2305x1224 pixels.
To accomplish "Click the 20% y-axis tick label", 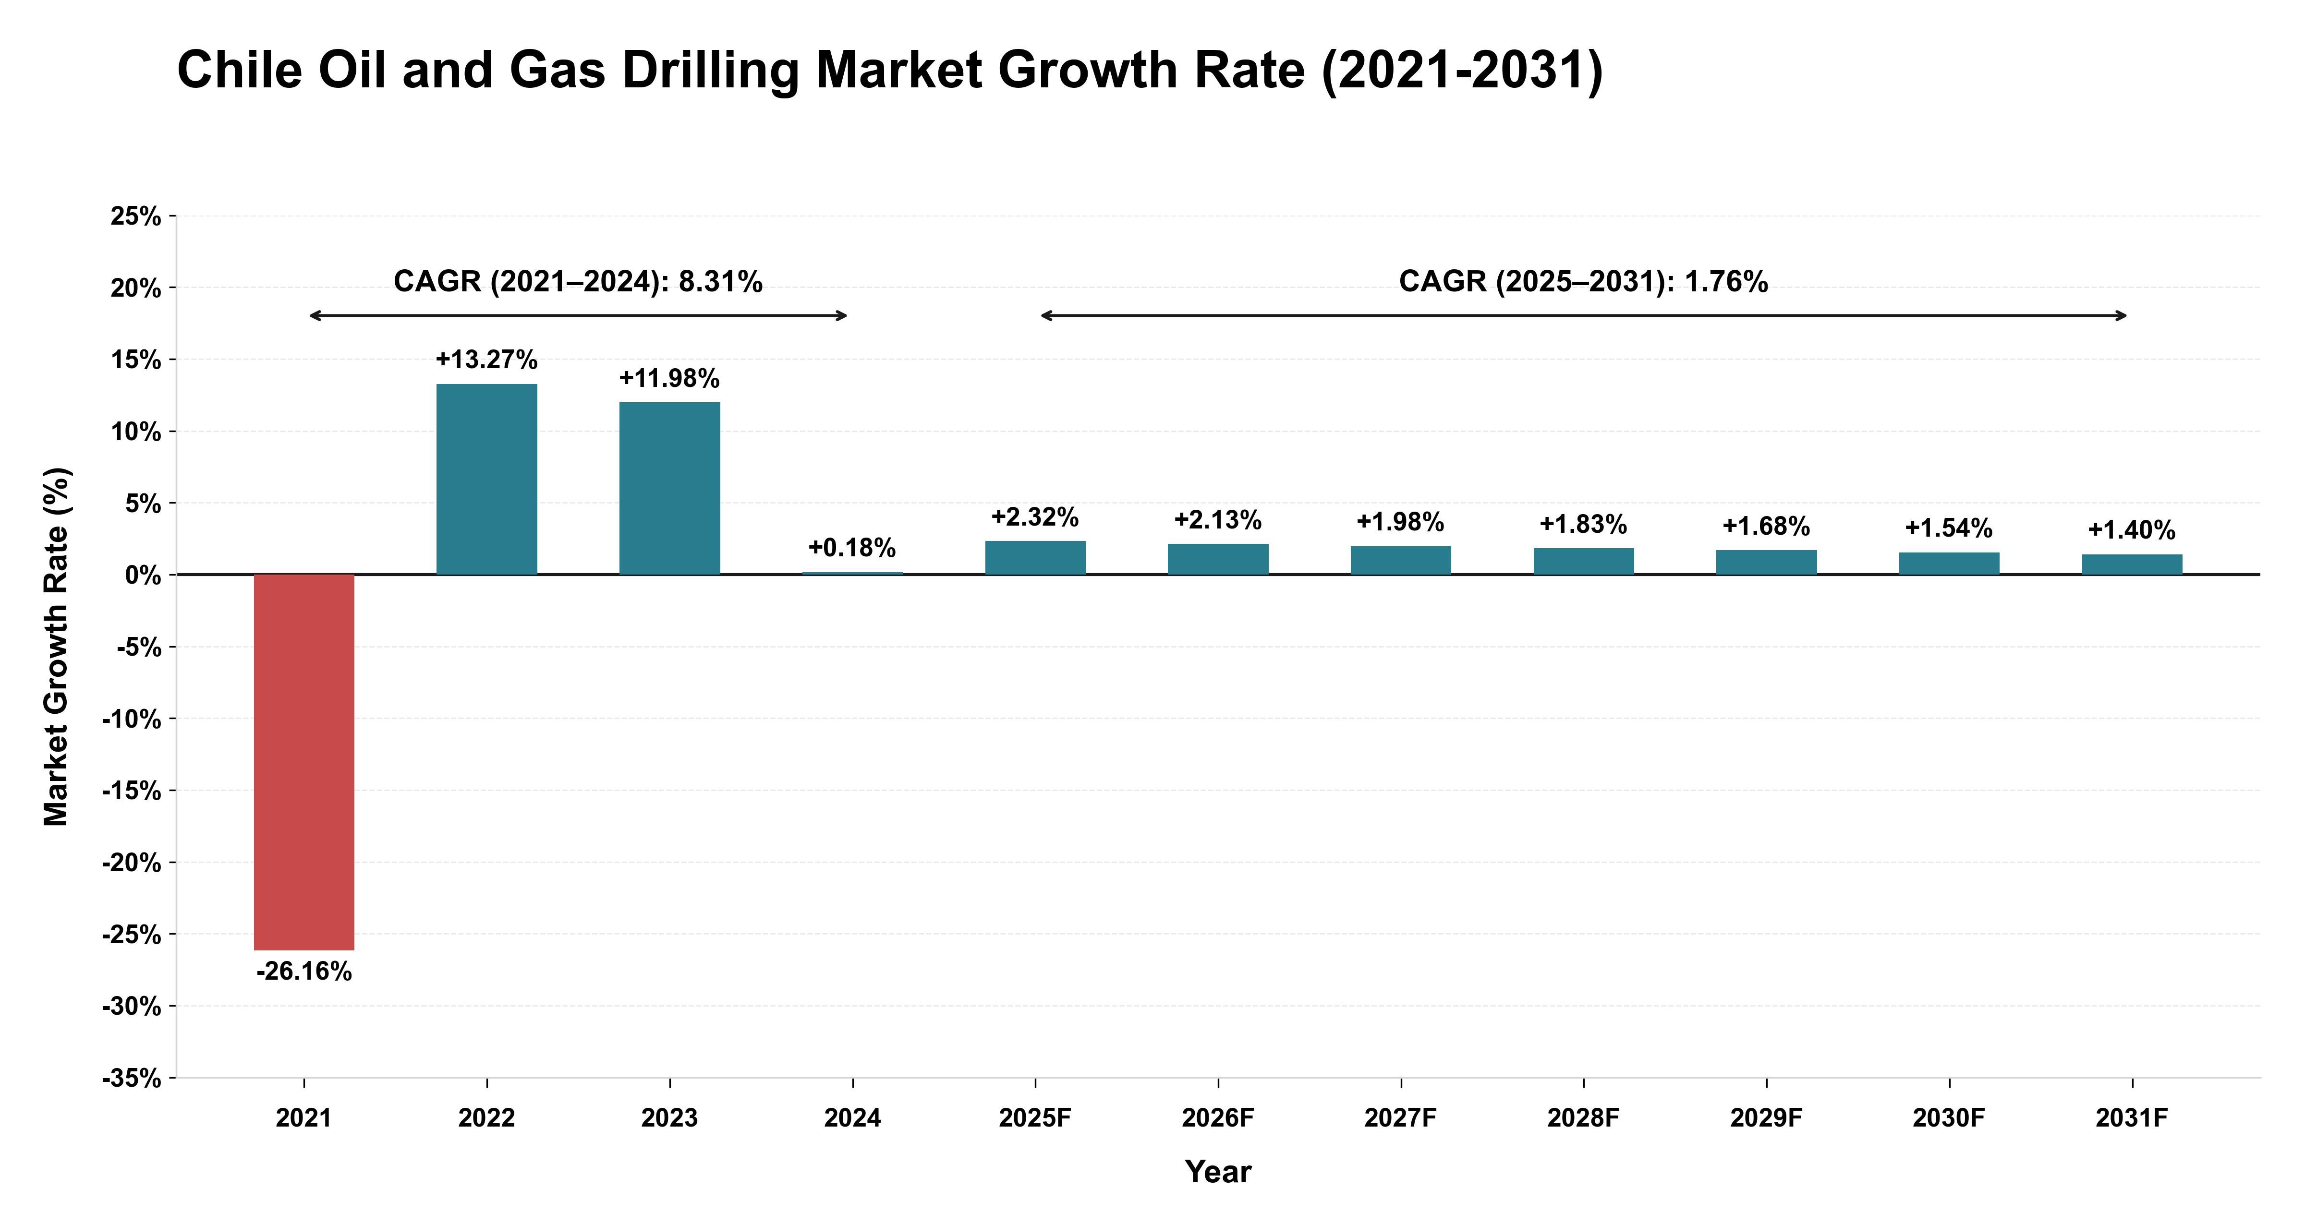I will coord(136,288).
